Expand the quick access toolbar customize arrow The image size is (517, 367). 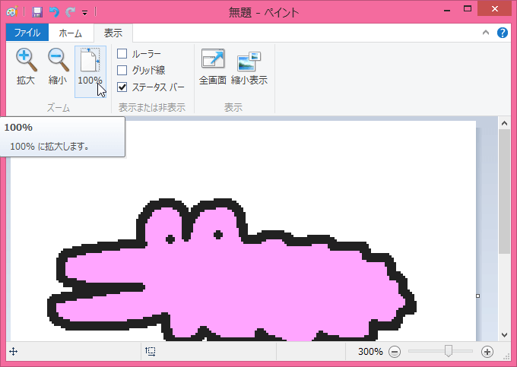[84, 13]
